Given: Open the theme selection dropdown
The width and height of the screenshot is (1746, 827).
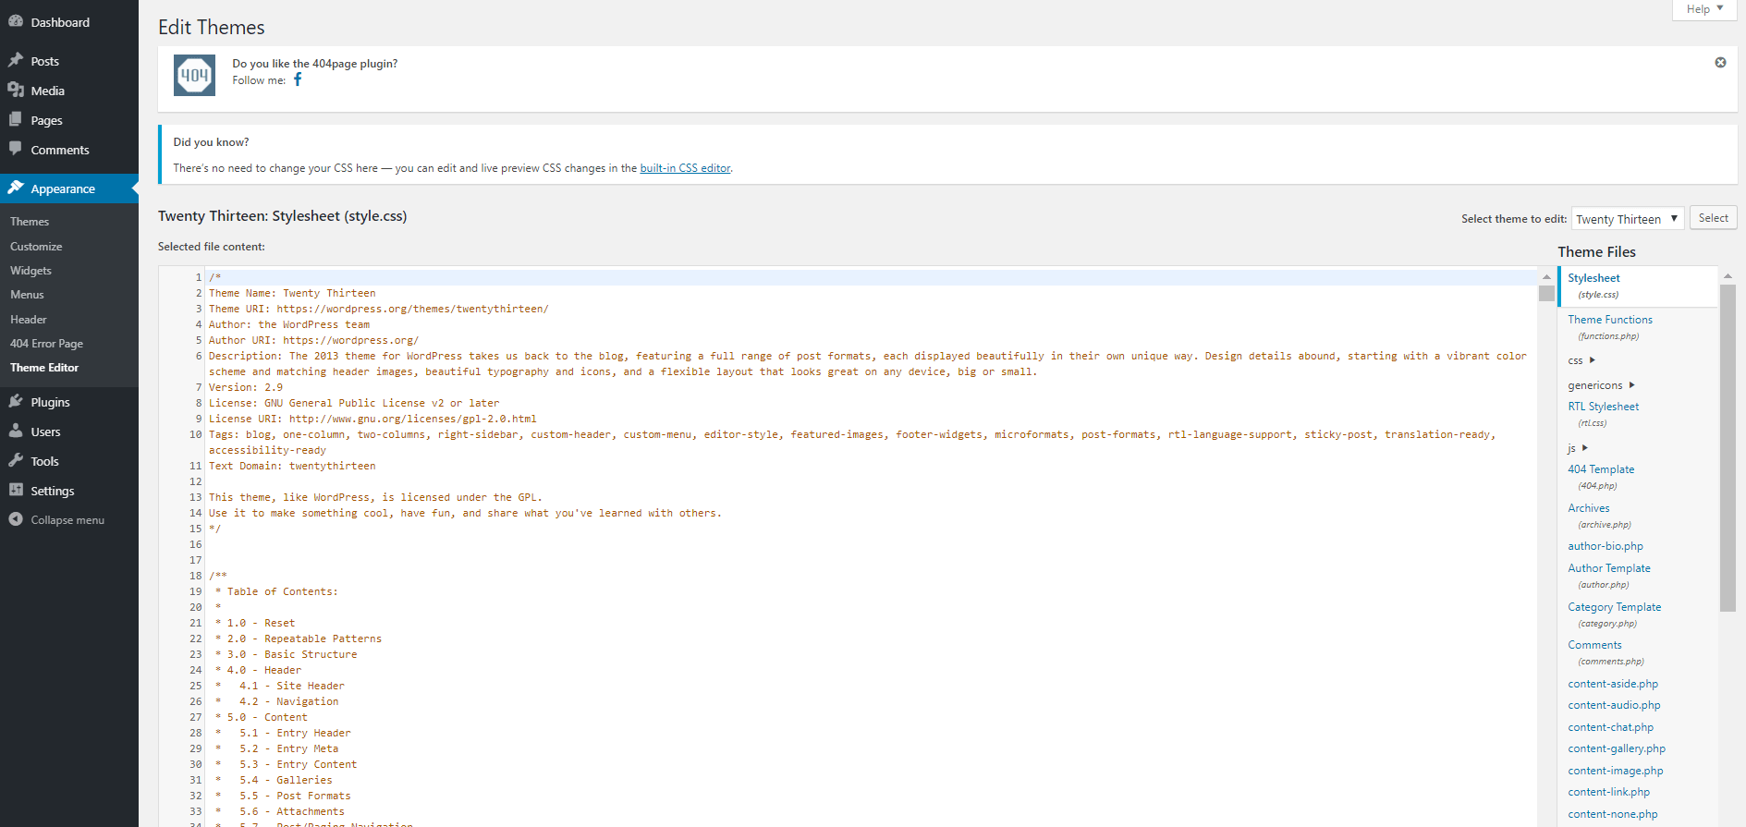Looking at the screenshot, I should tap(1628, 219).
